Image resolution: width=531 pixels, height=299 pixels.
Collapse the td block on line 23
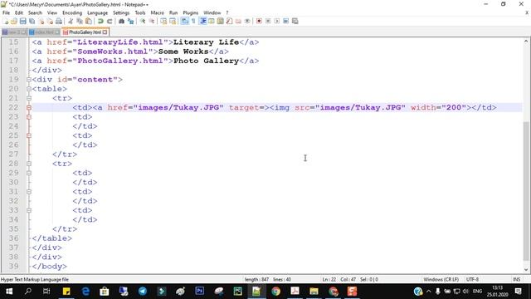pos(29,117)
